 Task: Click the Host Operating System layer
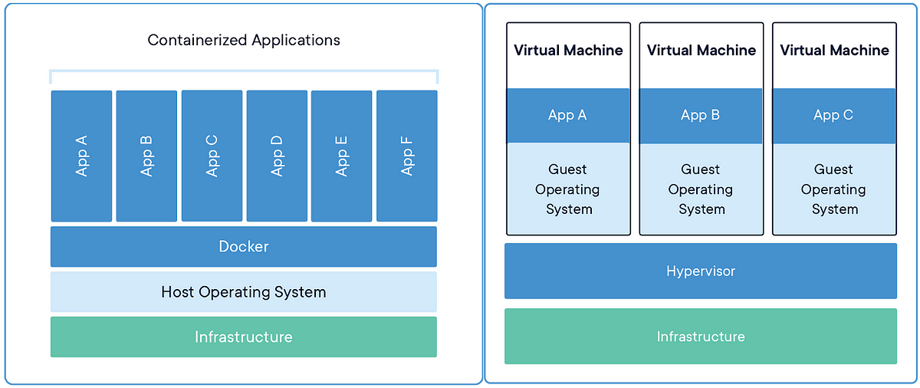pos(244,292)
